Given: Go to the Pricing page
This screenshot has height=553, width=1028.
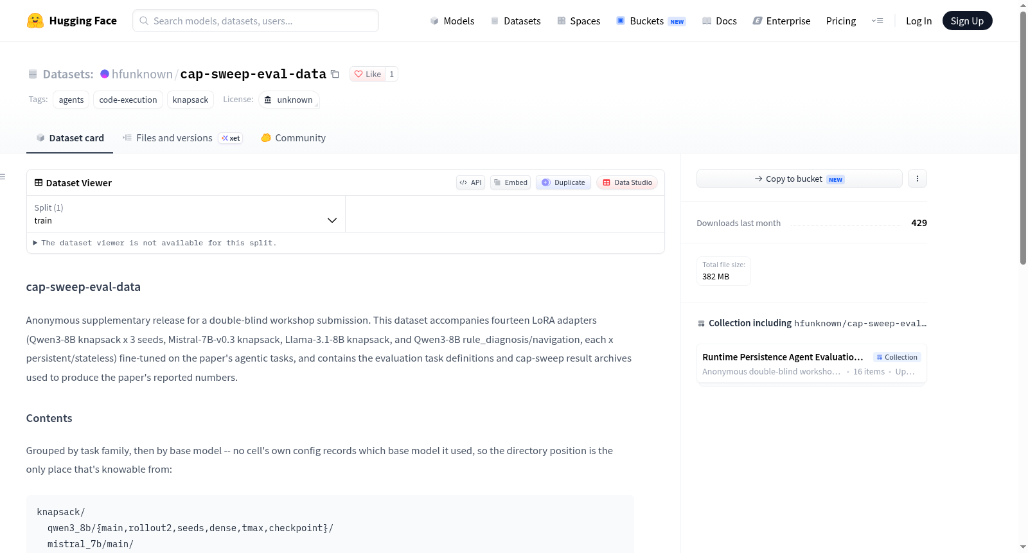Looking at the screenshot, I should pyautogui.click(x=841, y=21).
